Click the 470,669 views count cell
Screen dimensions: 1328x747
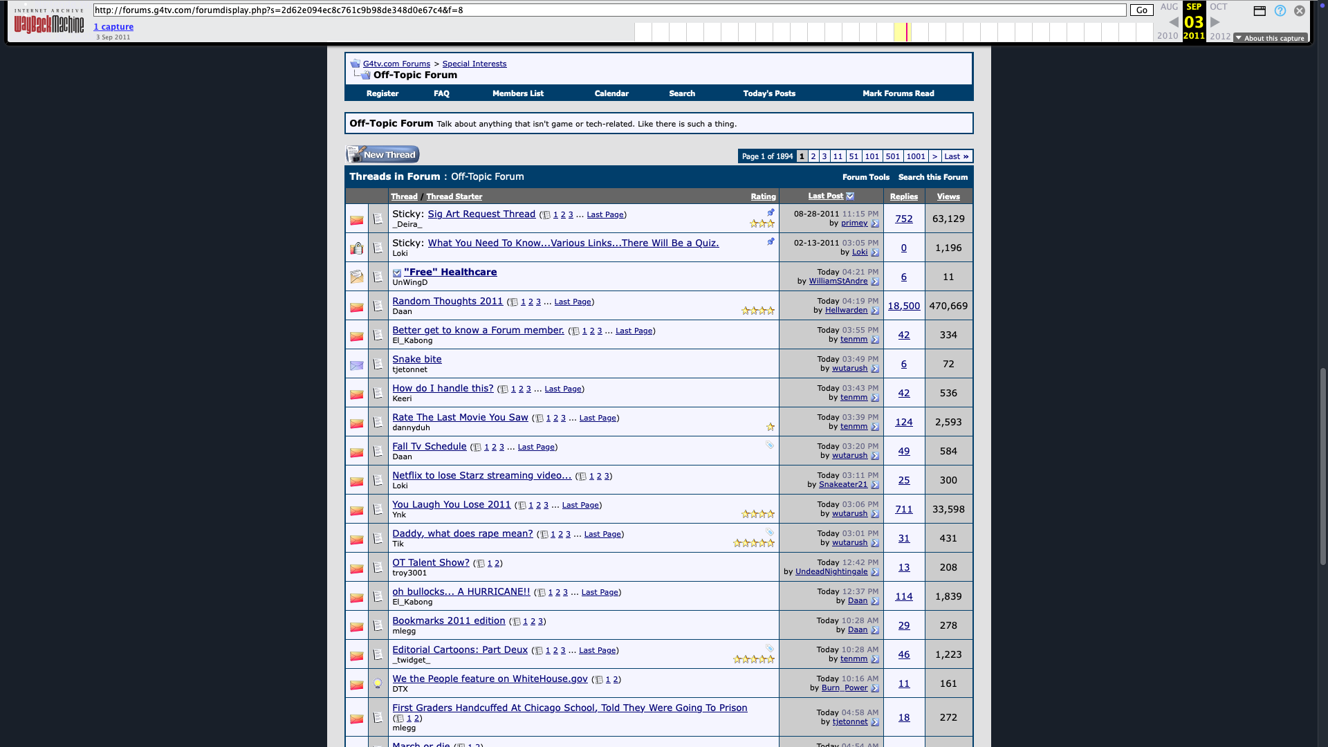tap(948, 306)
